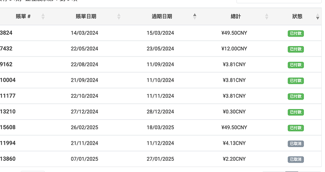Select due date 11/09/2024
This screenshot has height=172, width=325.
coord(160,64)
